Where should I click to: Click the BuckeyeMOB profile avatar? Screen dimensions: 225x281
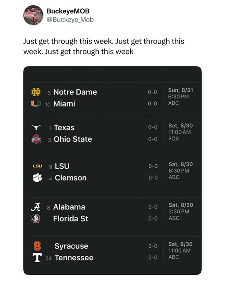(33, 15)
